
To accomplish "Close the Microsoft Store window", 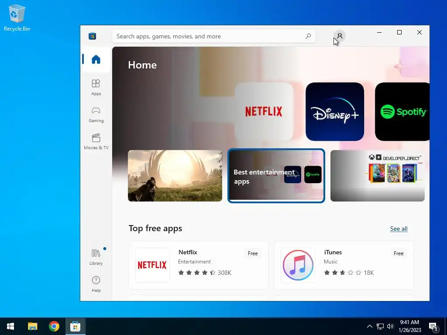I will (x=419, y=32).
